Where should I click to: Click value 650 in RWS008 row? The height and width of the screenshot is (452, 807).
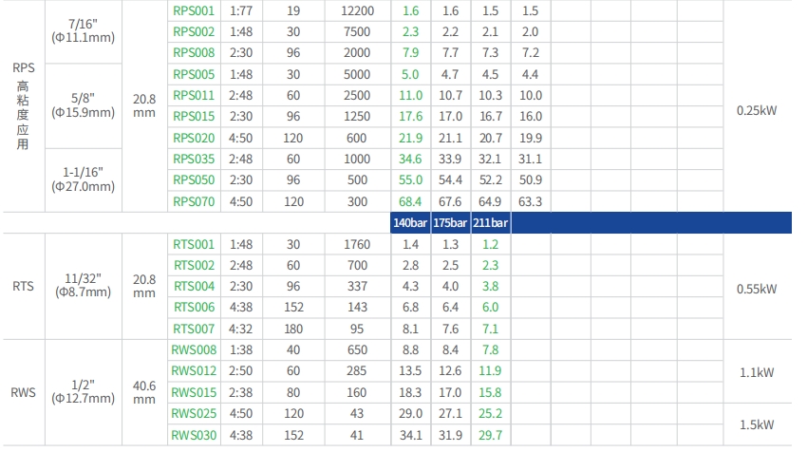click(357, 350)
